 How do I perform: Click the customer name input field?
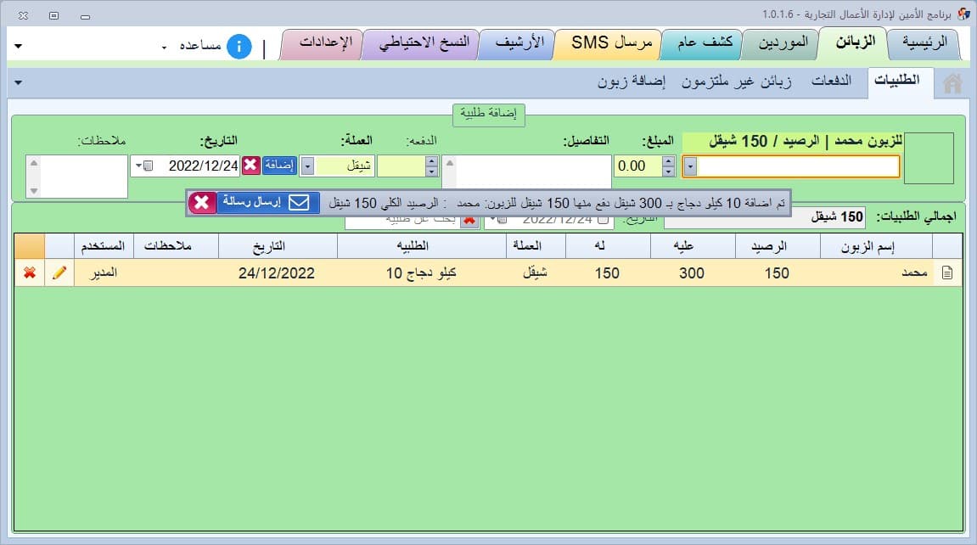click(798, 166)
